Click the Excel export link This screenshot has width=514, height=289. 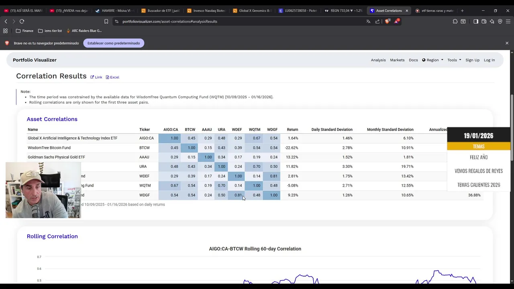pyautogui.click(x=112, y=77)
